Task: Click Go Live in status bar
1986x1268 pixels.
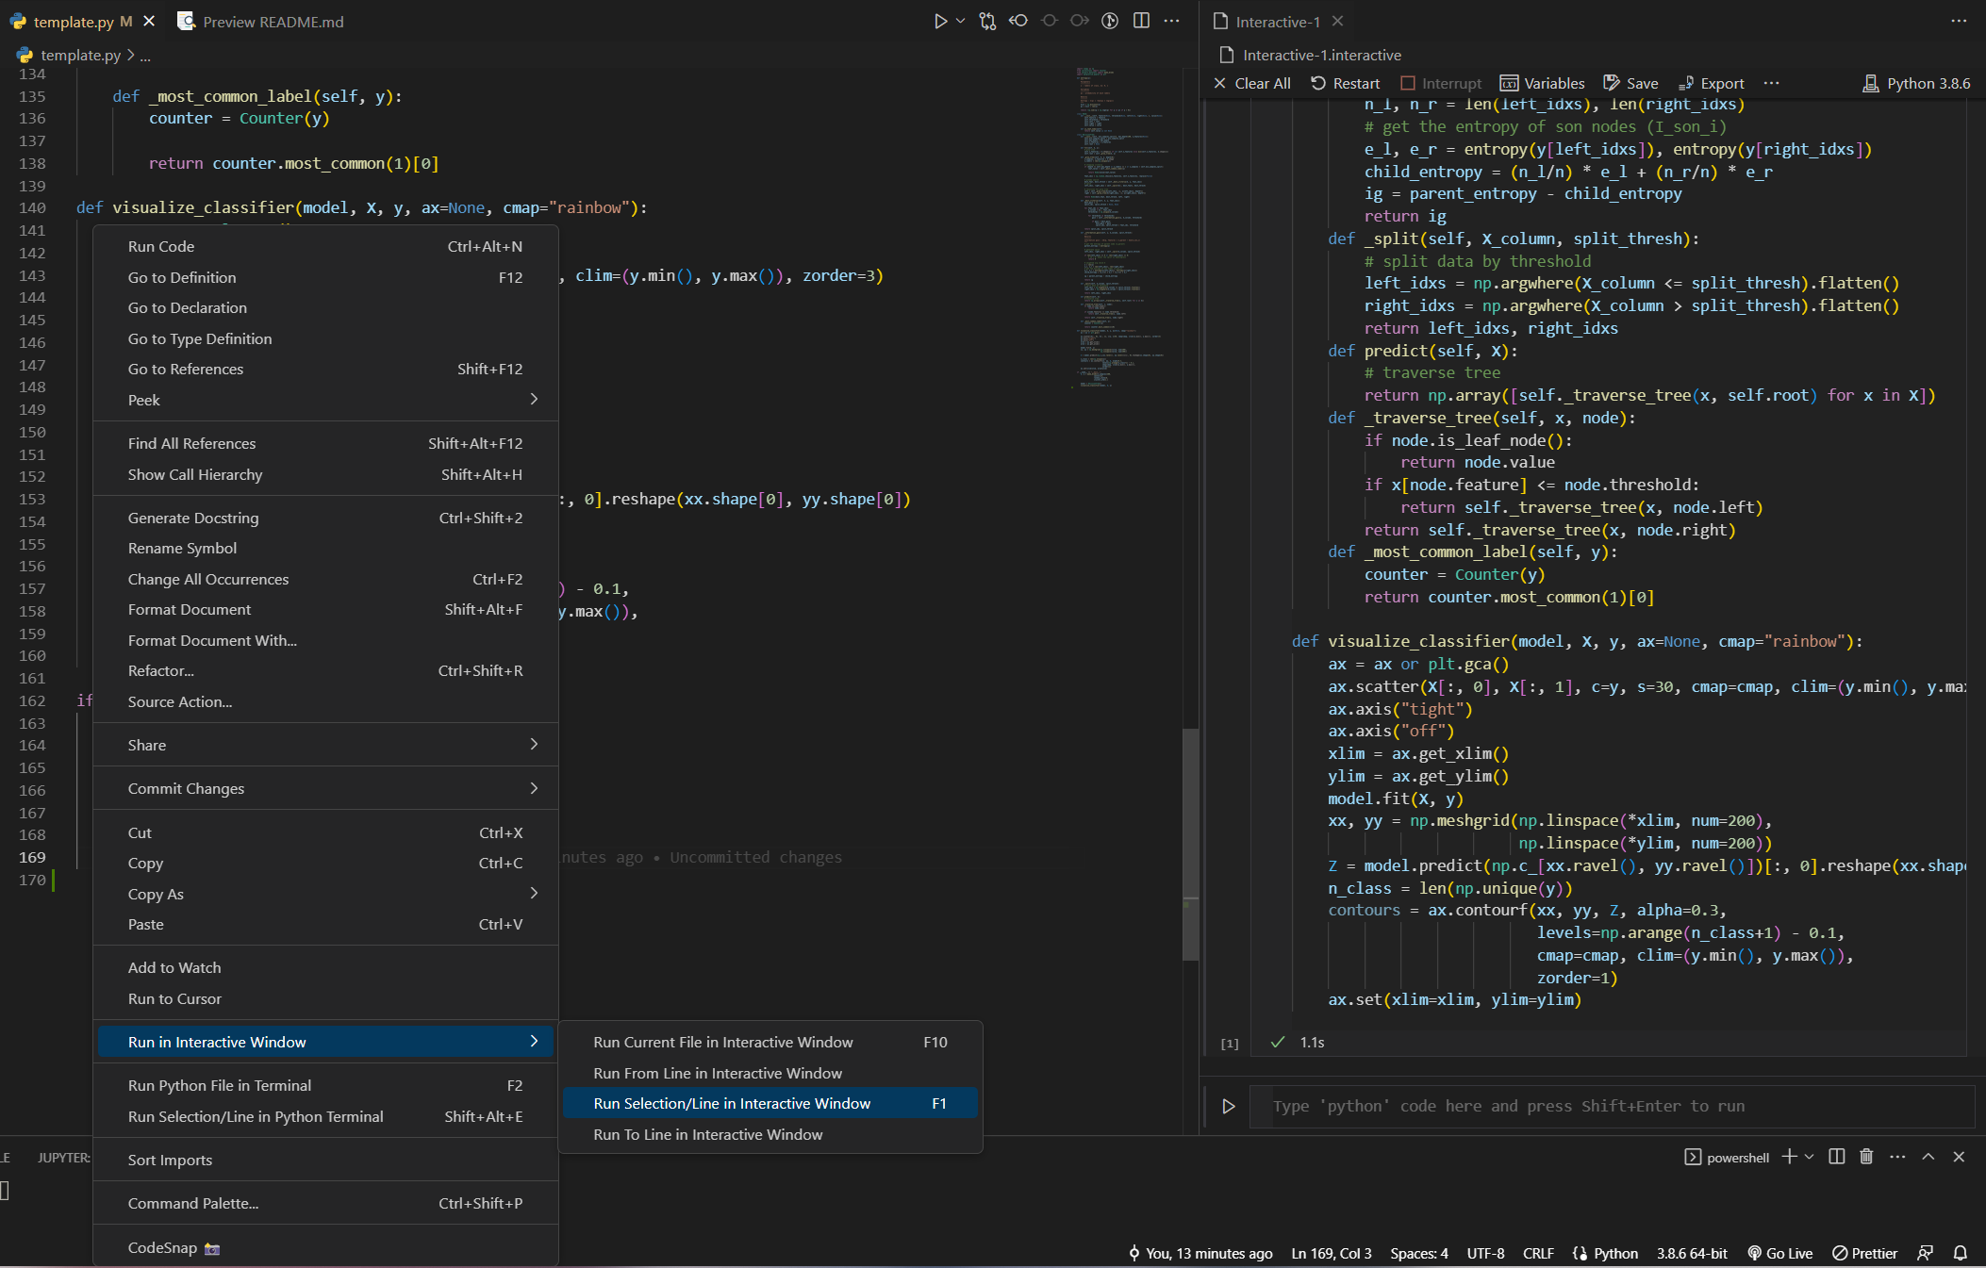Action: tap(1780, 1253)
